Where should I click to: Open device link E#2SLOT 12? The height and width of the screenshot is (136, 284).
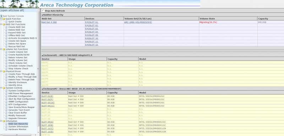[x=92, y=45]
